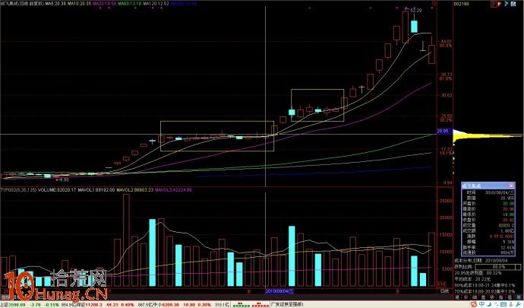Click the Sogou input method logo in the tray

click(474, 304)
